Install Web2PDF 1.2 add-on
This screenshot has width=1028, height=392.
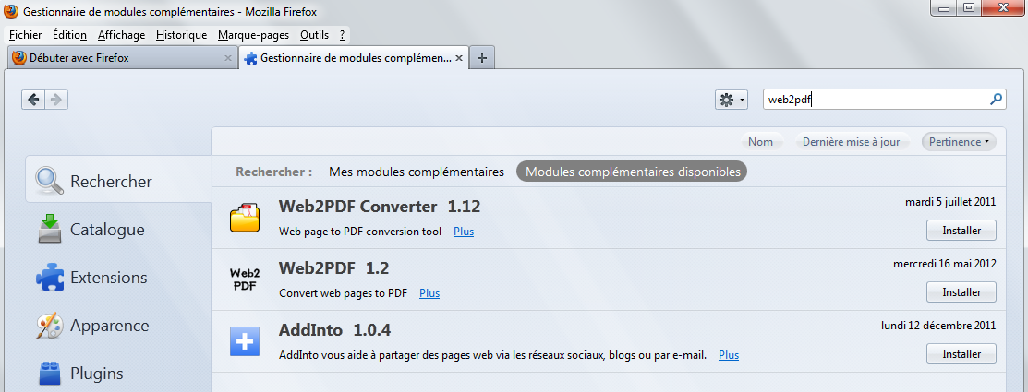tap(961, 291)
